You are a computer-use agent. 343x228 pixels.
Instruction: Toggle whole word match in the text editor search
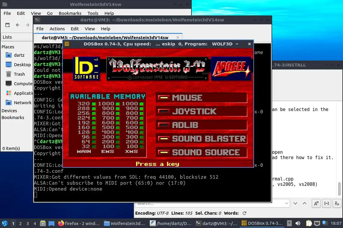[326, 203]
